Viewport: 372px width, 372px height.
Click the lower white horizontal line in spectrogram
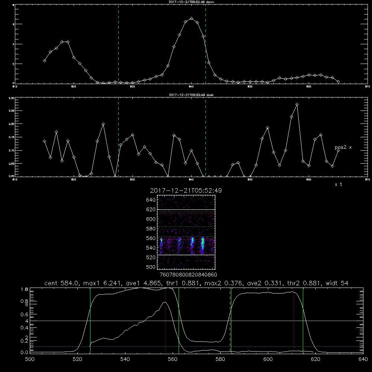coord(186,255)
